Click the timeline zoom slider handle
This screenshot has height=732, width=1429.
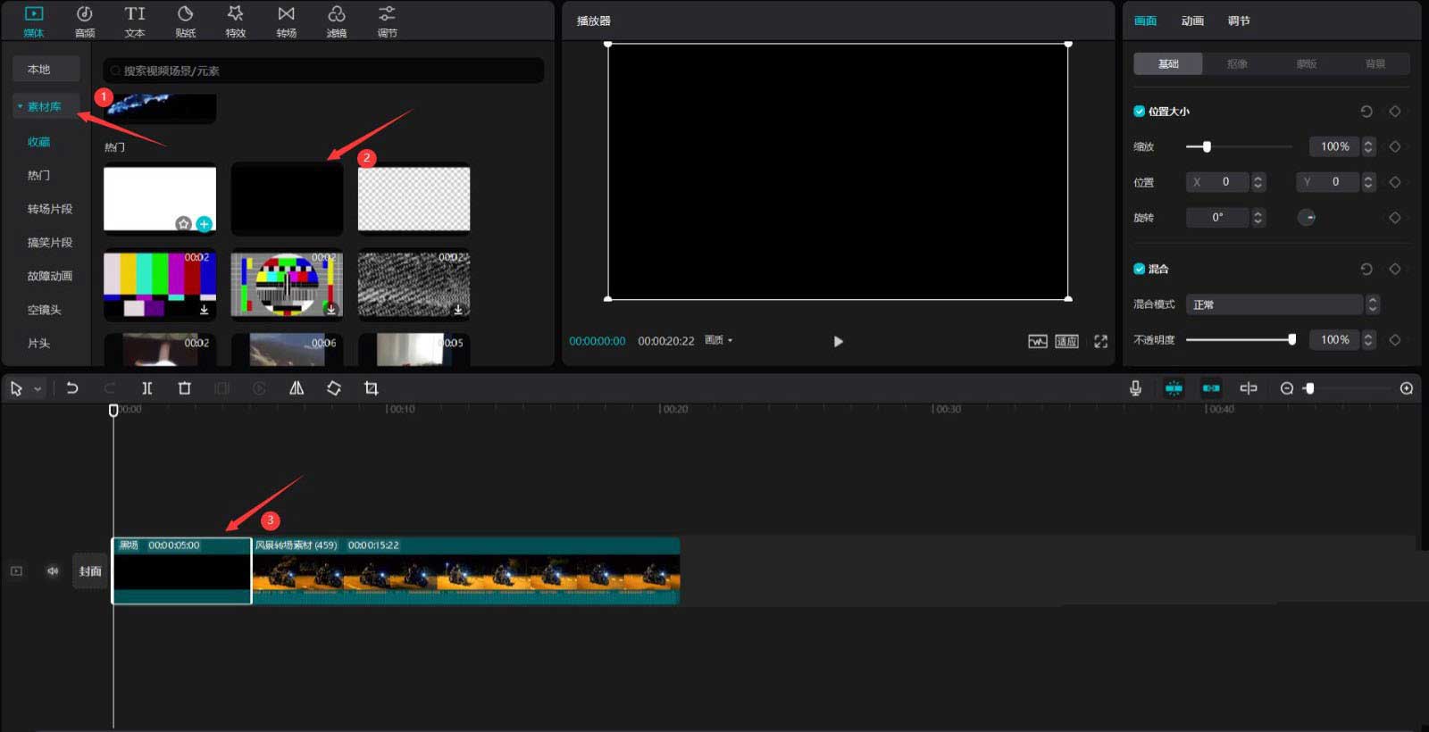pos(1309,388)
